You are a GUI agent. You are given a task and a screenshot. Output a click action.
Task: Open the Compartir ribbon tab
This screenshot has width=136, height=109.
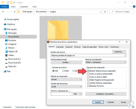pyautogui.click(x=24, y=7)
